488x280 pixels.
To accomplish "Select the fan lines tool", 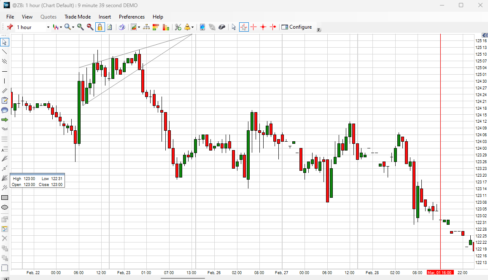I will 5,159.
